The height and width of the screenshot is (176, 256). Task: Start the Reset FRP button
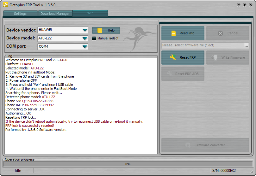tap(183, 57)
